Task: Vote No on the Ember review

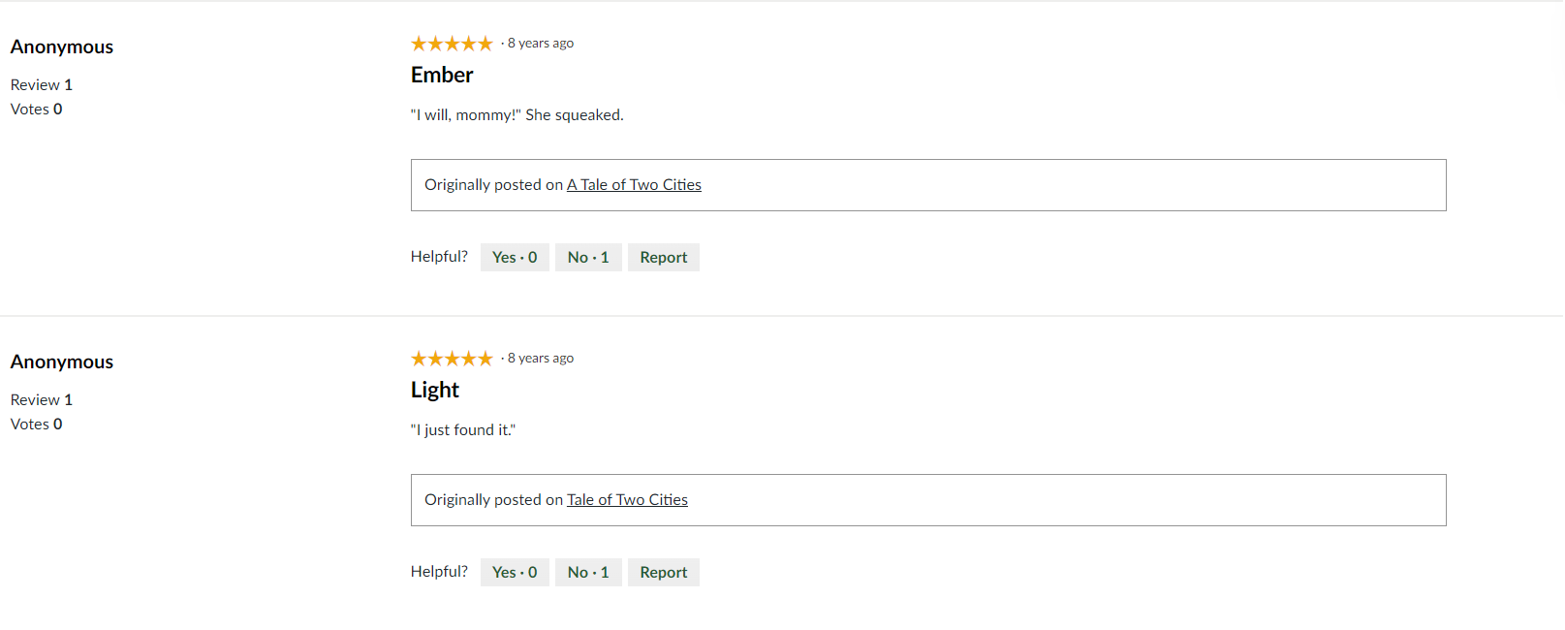Action: point(588,257)
